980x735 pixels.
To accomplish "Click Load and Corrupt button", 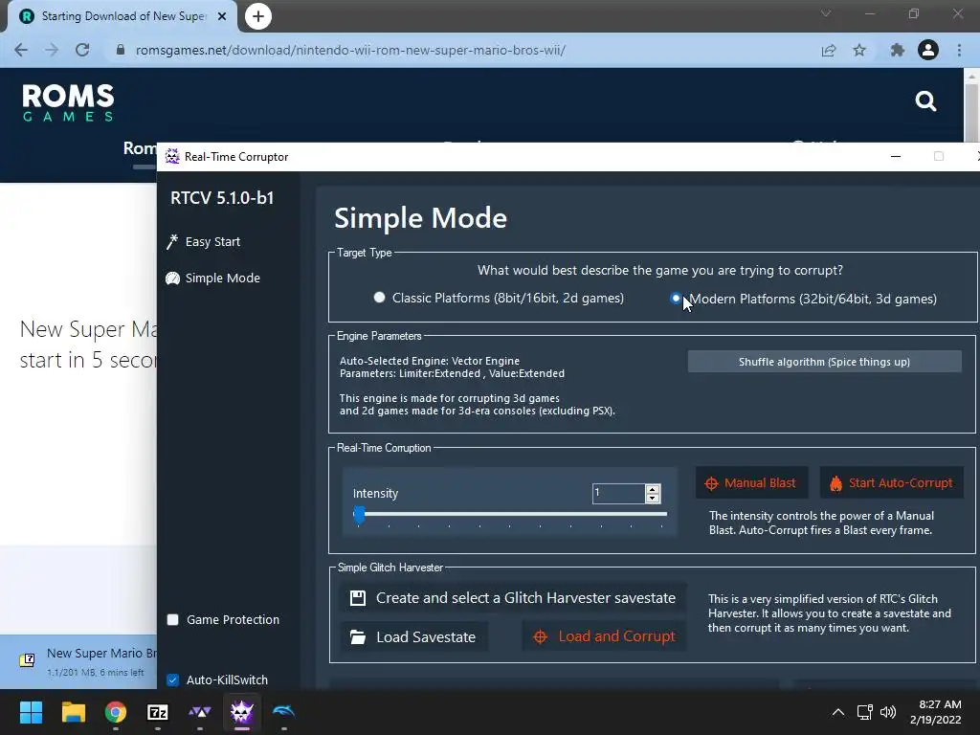I will (x=604, y=636).
